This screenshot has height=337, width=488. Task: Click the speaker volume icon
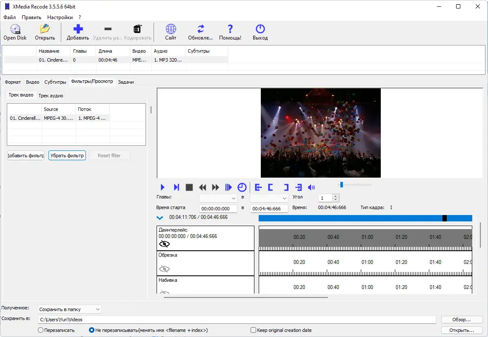(311, 187)
